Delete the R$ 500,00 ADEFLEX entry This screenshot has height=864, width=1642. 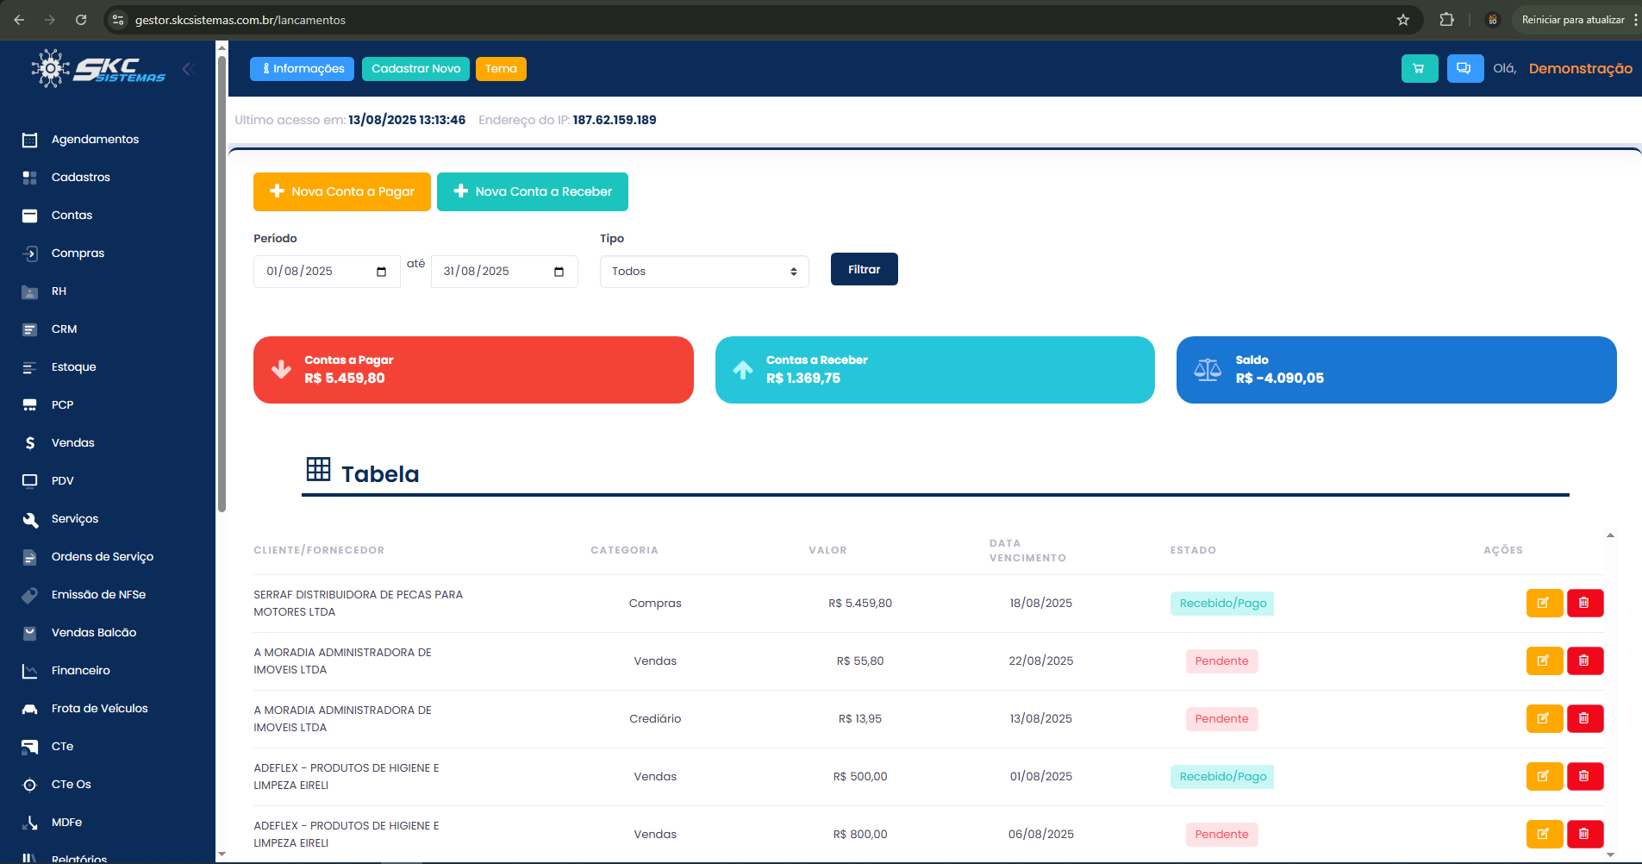[1584, 777]
